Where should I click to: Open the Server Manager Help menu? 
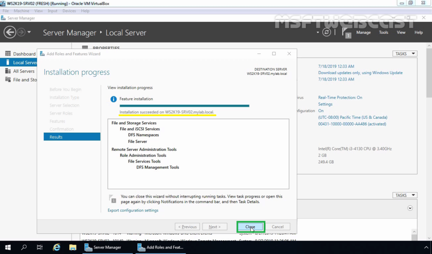pyautogui.click(x=418, y=32)
